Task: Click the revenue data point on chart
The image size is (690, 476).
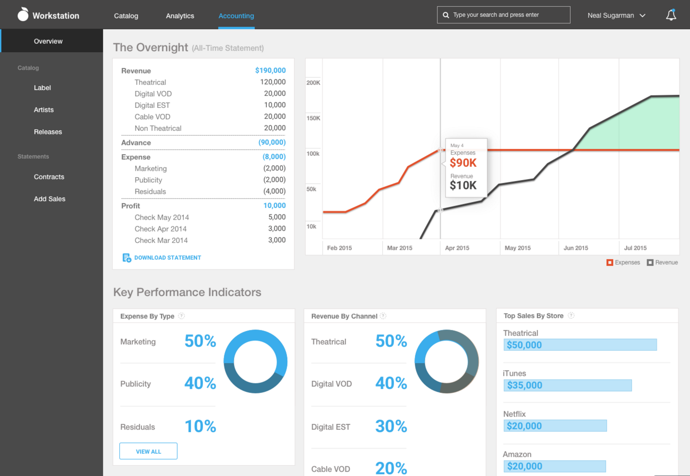Action: 440,210
